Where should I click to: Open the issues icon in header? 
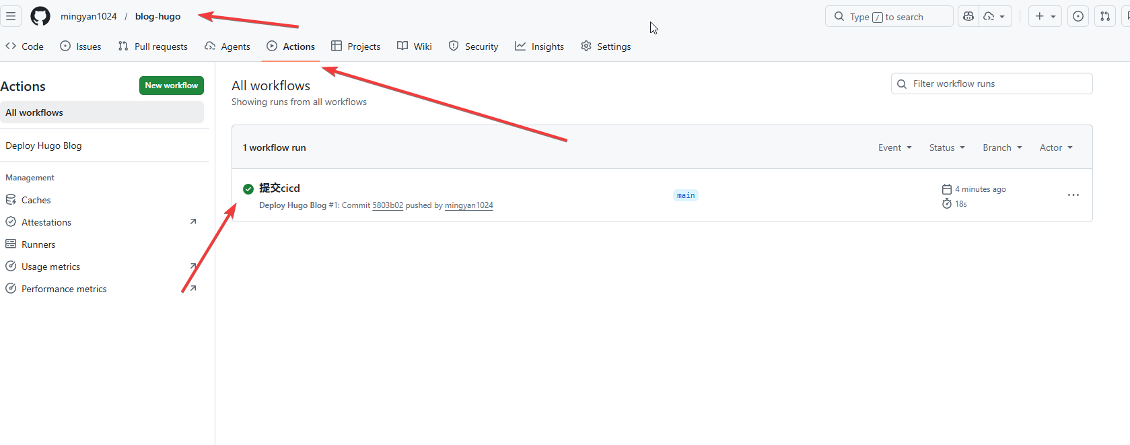[1078, 16]
